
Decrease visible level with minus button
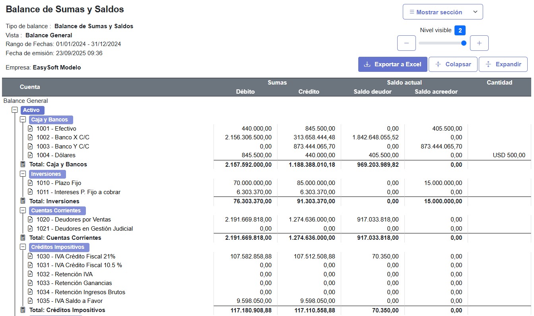(406, 43)
